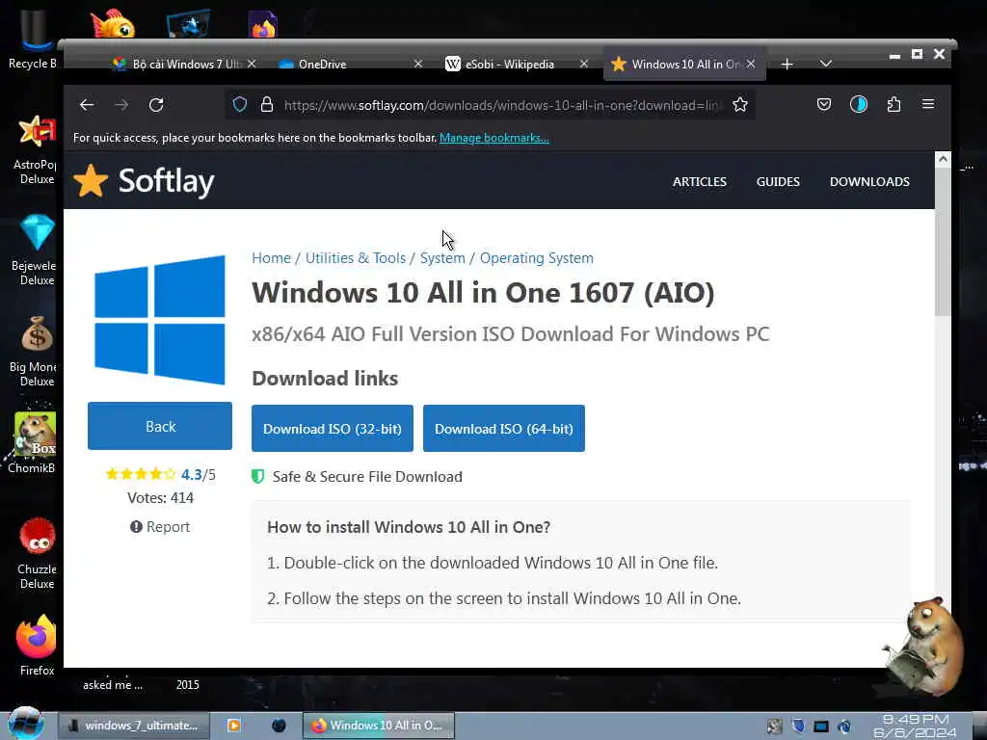The width and height of the screenshot is (987, 740).
Task: Click the monitor tray icon
Action: 821,727
